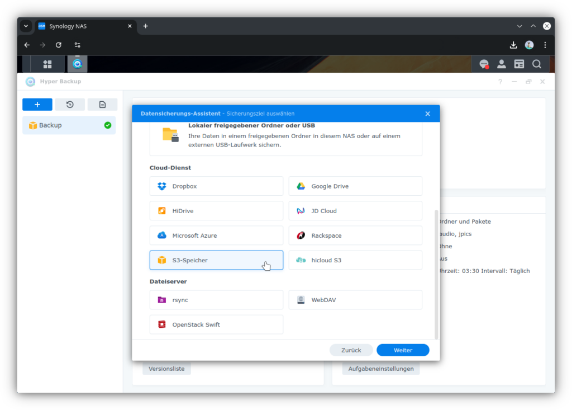Open the user account options icon
Screen dimensions: 572x410
(x=502, y=64)
